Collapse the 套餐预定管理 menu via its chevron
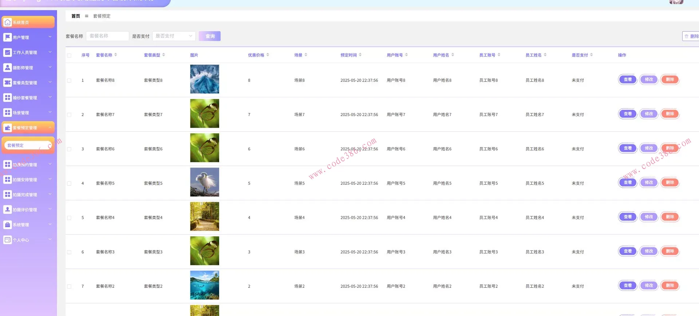The image size is (699, 316). point(50,128)
